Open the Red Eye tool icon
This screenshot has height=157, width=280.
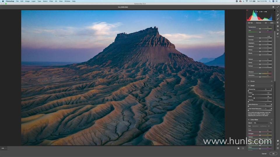pyautogui.click(x=278, y=30)
